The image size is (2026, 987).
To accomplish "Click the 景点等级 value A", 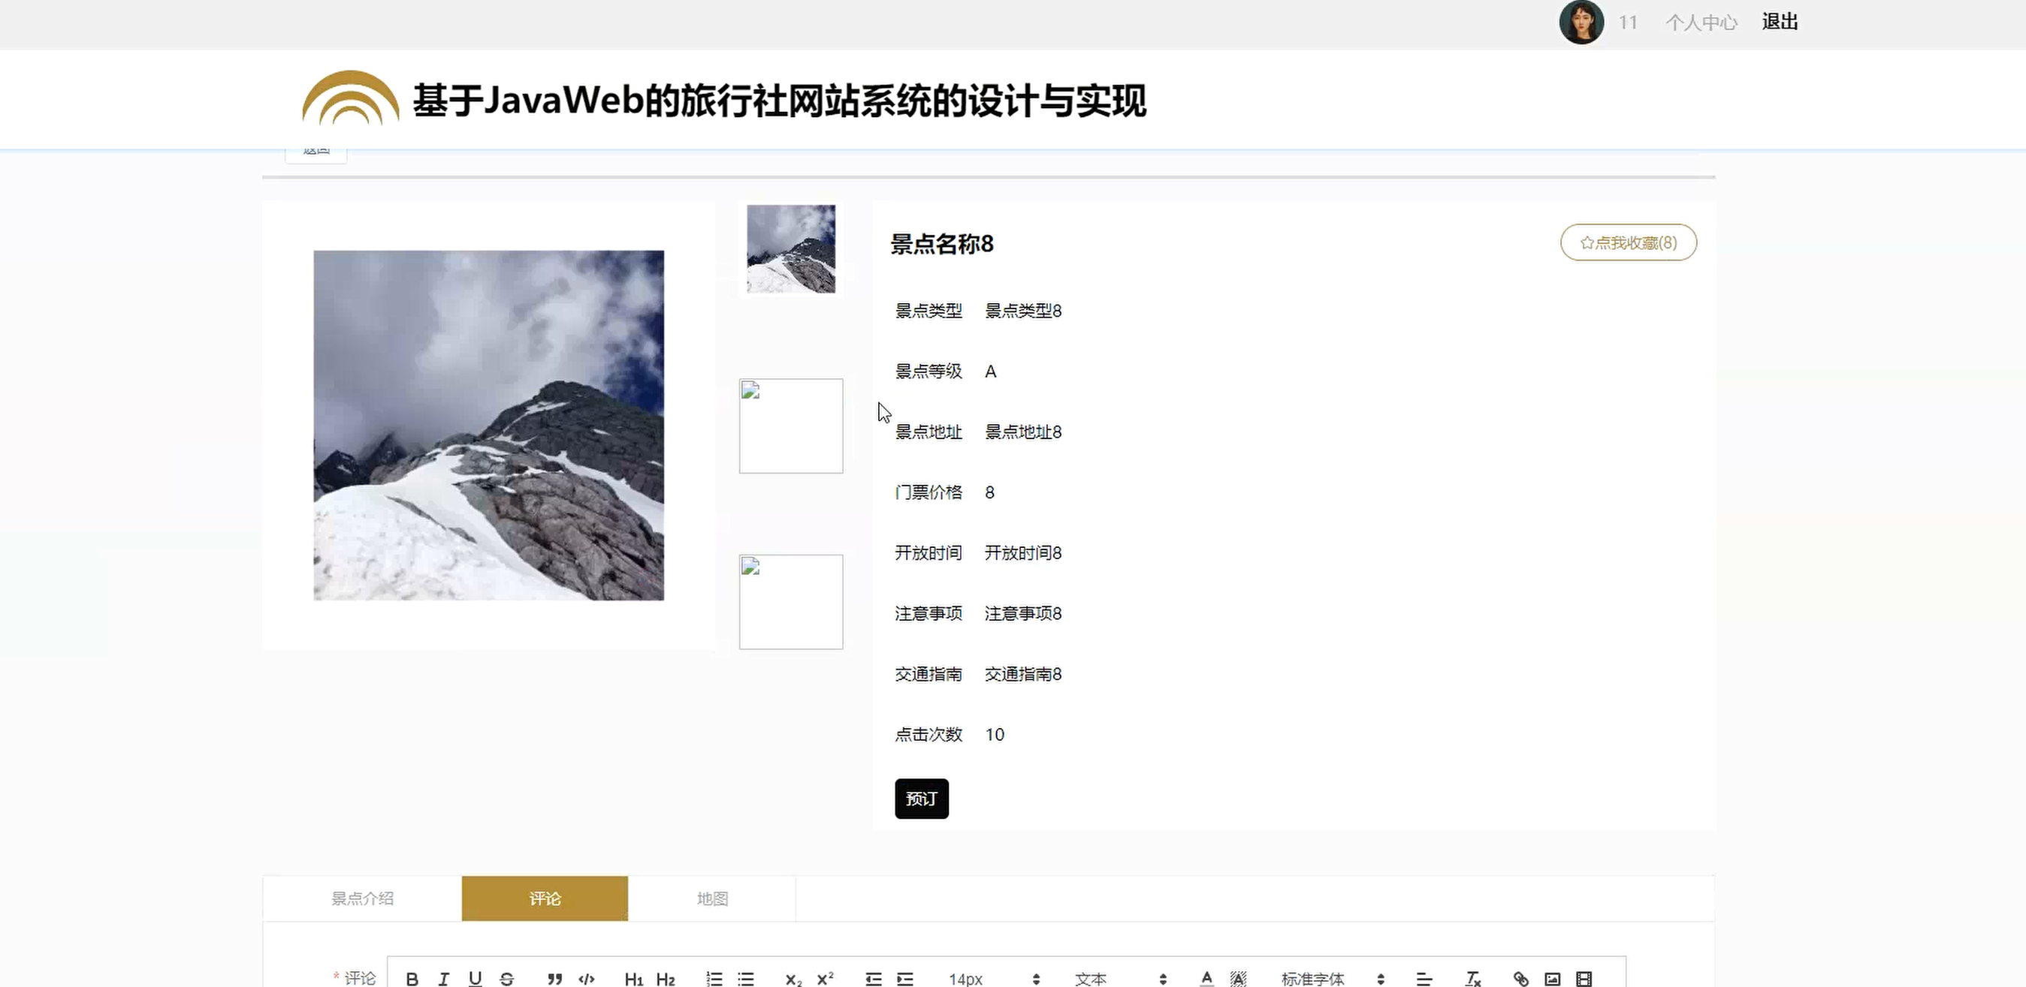I will coord(990,371).
